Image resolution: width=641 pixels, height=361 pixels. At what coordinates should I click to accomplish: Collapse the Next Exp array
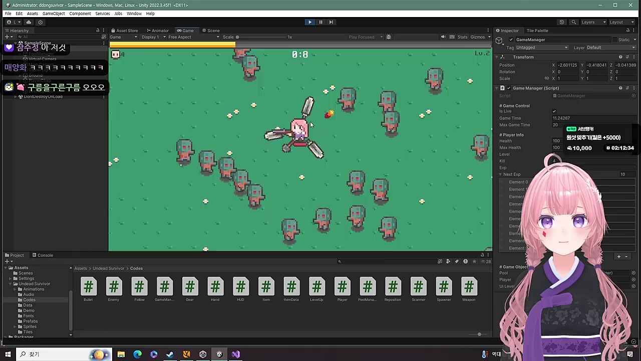click(x=500, y=174)
